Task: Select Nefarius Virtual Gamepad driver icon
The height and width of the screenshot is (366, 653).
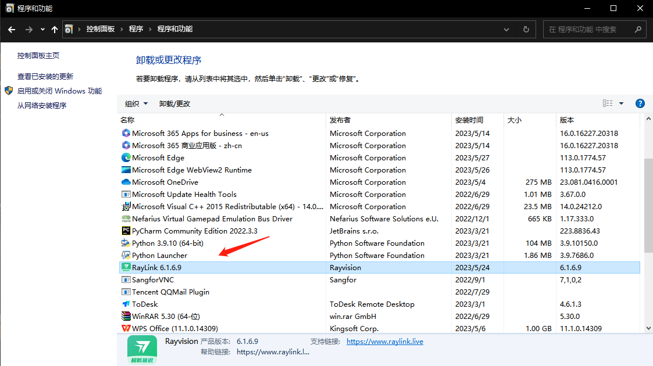Action: click(126, 219)
